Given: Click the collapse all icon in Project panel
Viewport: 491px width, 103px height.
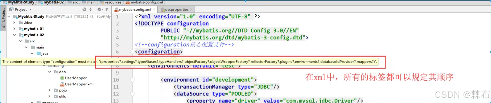Looking at the screenshot, I should click(91, 9).
